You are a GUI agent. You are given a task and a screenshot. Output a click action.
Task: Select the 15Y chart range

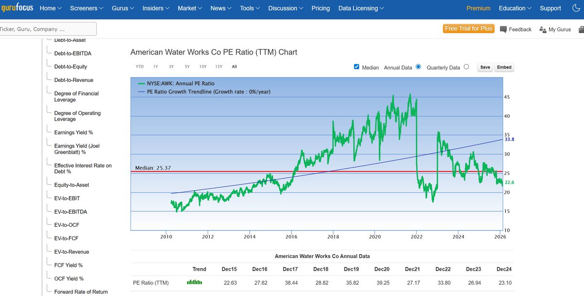pyautogui.click(x=219, y=67)
